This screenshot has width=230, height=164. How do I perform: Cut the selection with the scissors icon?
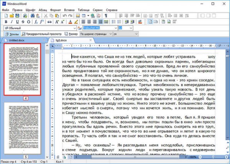(x=46, y=16)
